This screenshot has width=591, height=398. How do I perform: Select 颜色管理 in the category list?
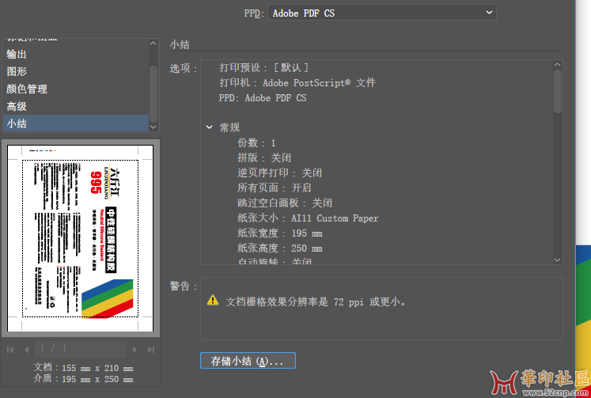pos(76,89)
